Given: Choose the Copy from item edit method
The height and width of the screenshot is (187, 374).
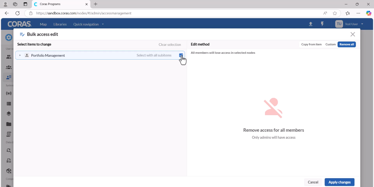Looking at the screenshot, I should (x=311, y=44).
